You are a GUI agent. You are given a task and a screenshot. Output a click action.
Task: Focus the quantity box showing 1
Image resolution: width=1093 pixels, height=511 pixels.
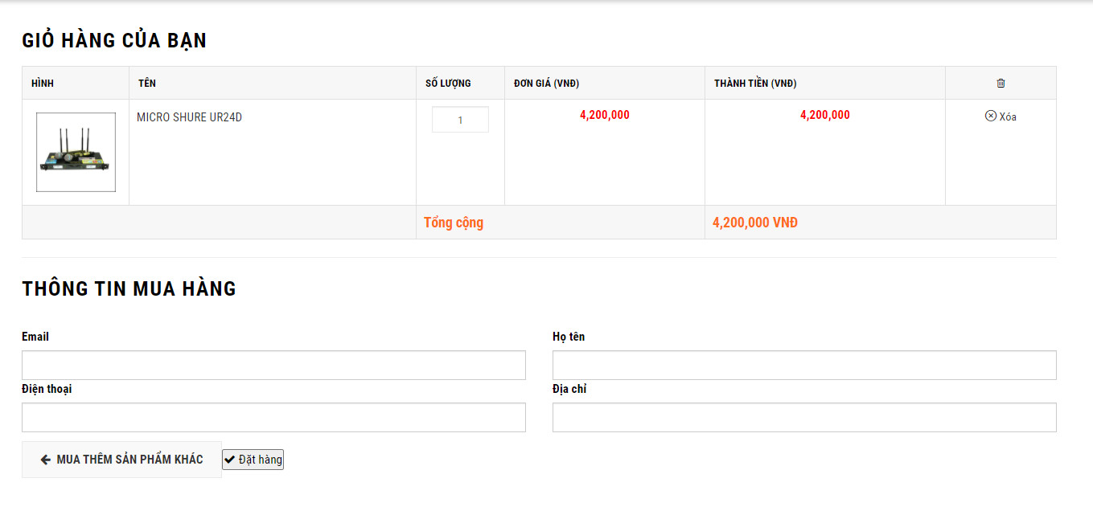coord(460,120)
